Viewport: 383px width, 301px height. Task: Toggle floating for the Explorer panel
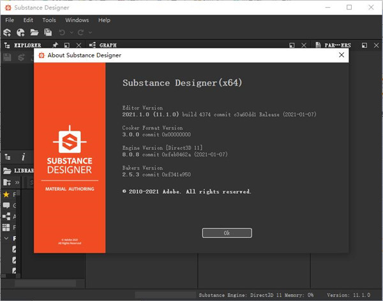(67, 45)
